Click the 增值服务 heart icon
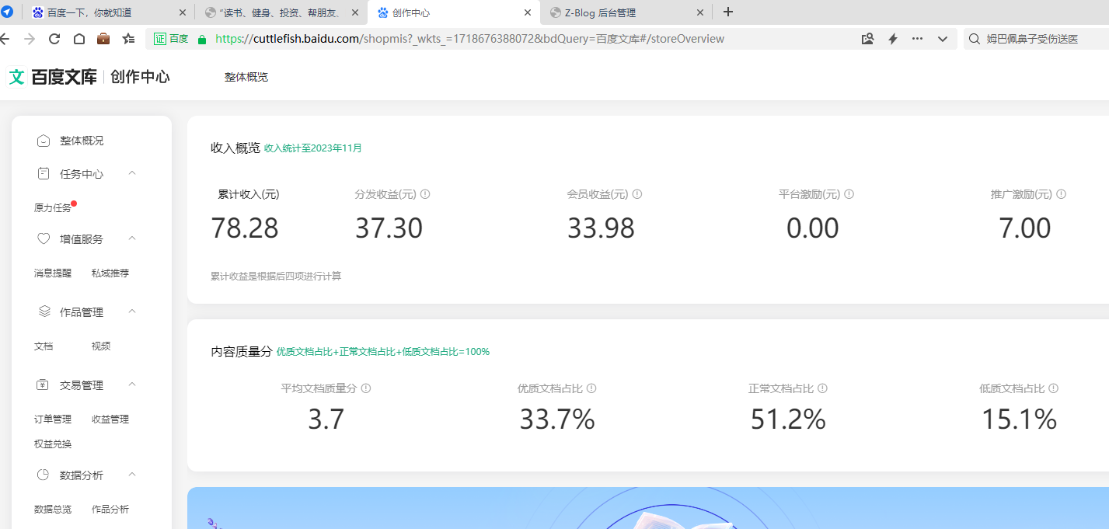Image resolution: width=1109 pixels, height=529 pixels. [44, 238]
